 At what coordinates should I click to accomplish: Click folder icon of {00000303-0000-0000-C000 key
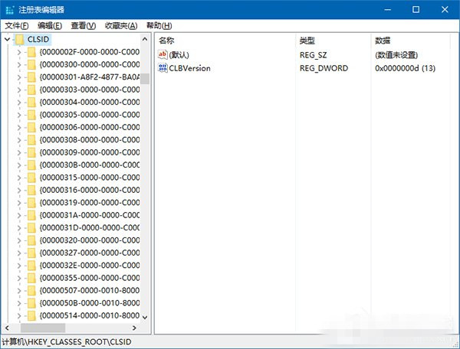tap(31, 90)
